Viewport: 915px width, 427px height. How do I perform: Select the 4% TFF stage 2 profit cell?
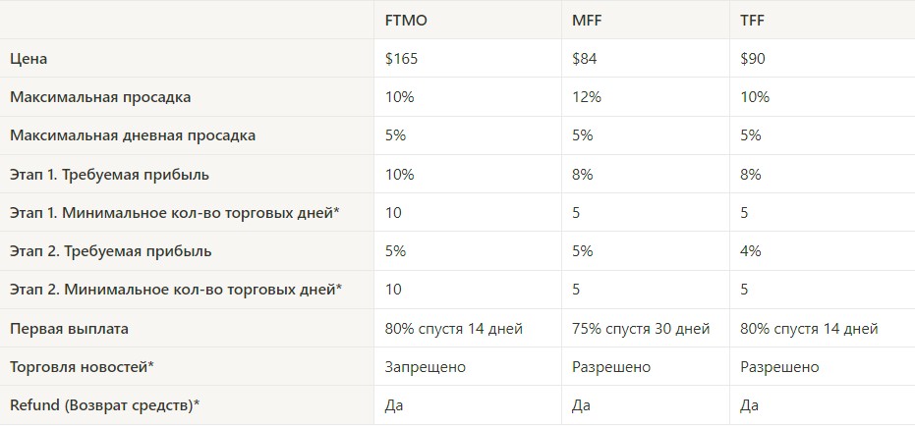click(x=751, y=251)
